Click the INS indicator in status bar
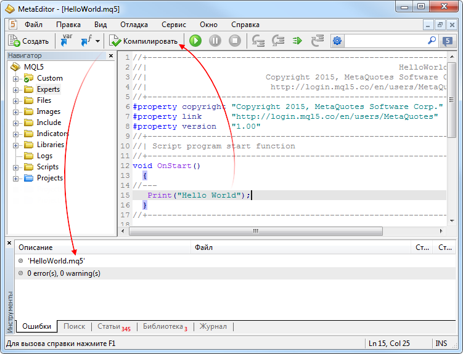463x354 pixels. (x=441, y=344)
